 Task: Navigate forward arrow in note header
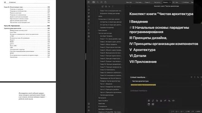(x=130, y=6)
